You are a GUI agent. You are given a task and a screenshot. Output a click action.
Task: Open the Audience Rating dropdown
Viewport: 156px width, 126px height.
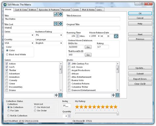pos(61,35)
